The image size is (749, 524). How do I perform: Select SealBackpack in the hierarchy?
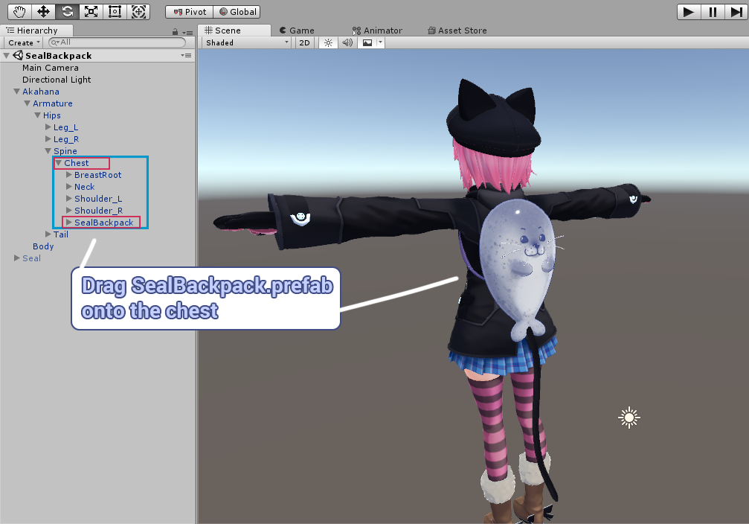tap(105, 222)
